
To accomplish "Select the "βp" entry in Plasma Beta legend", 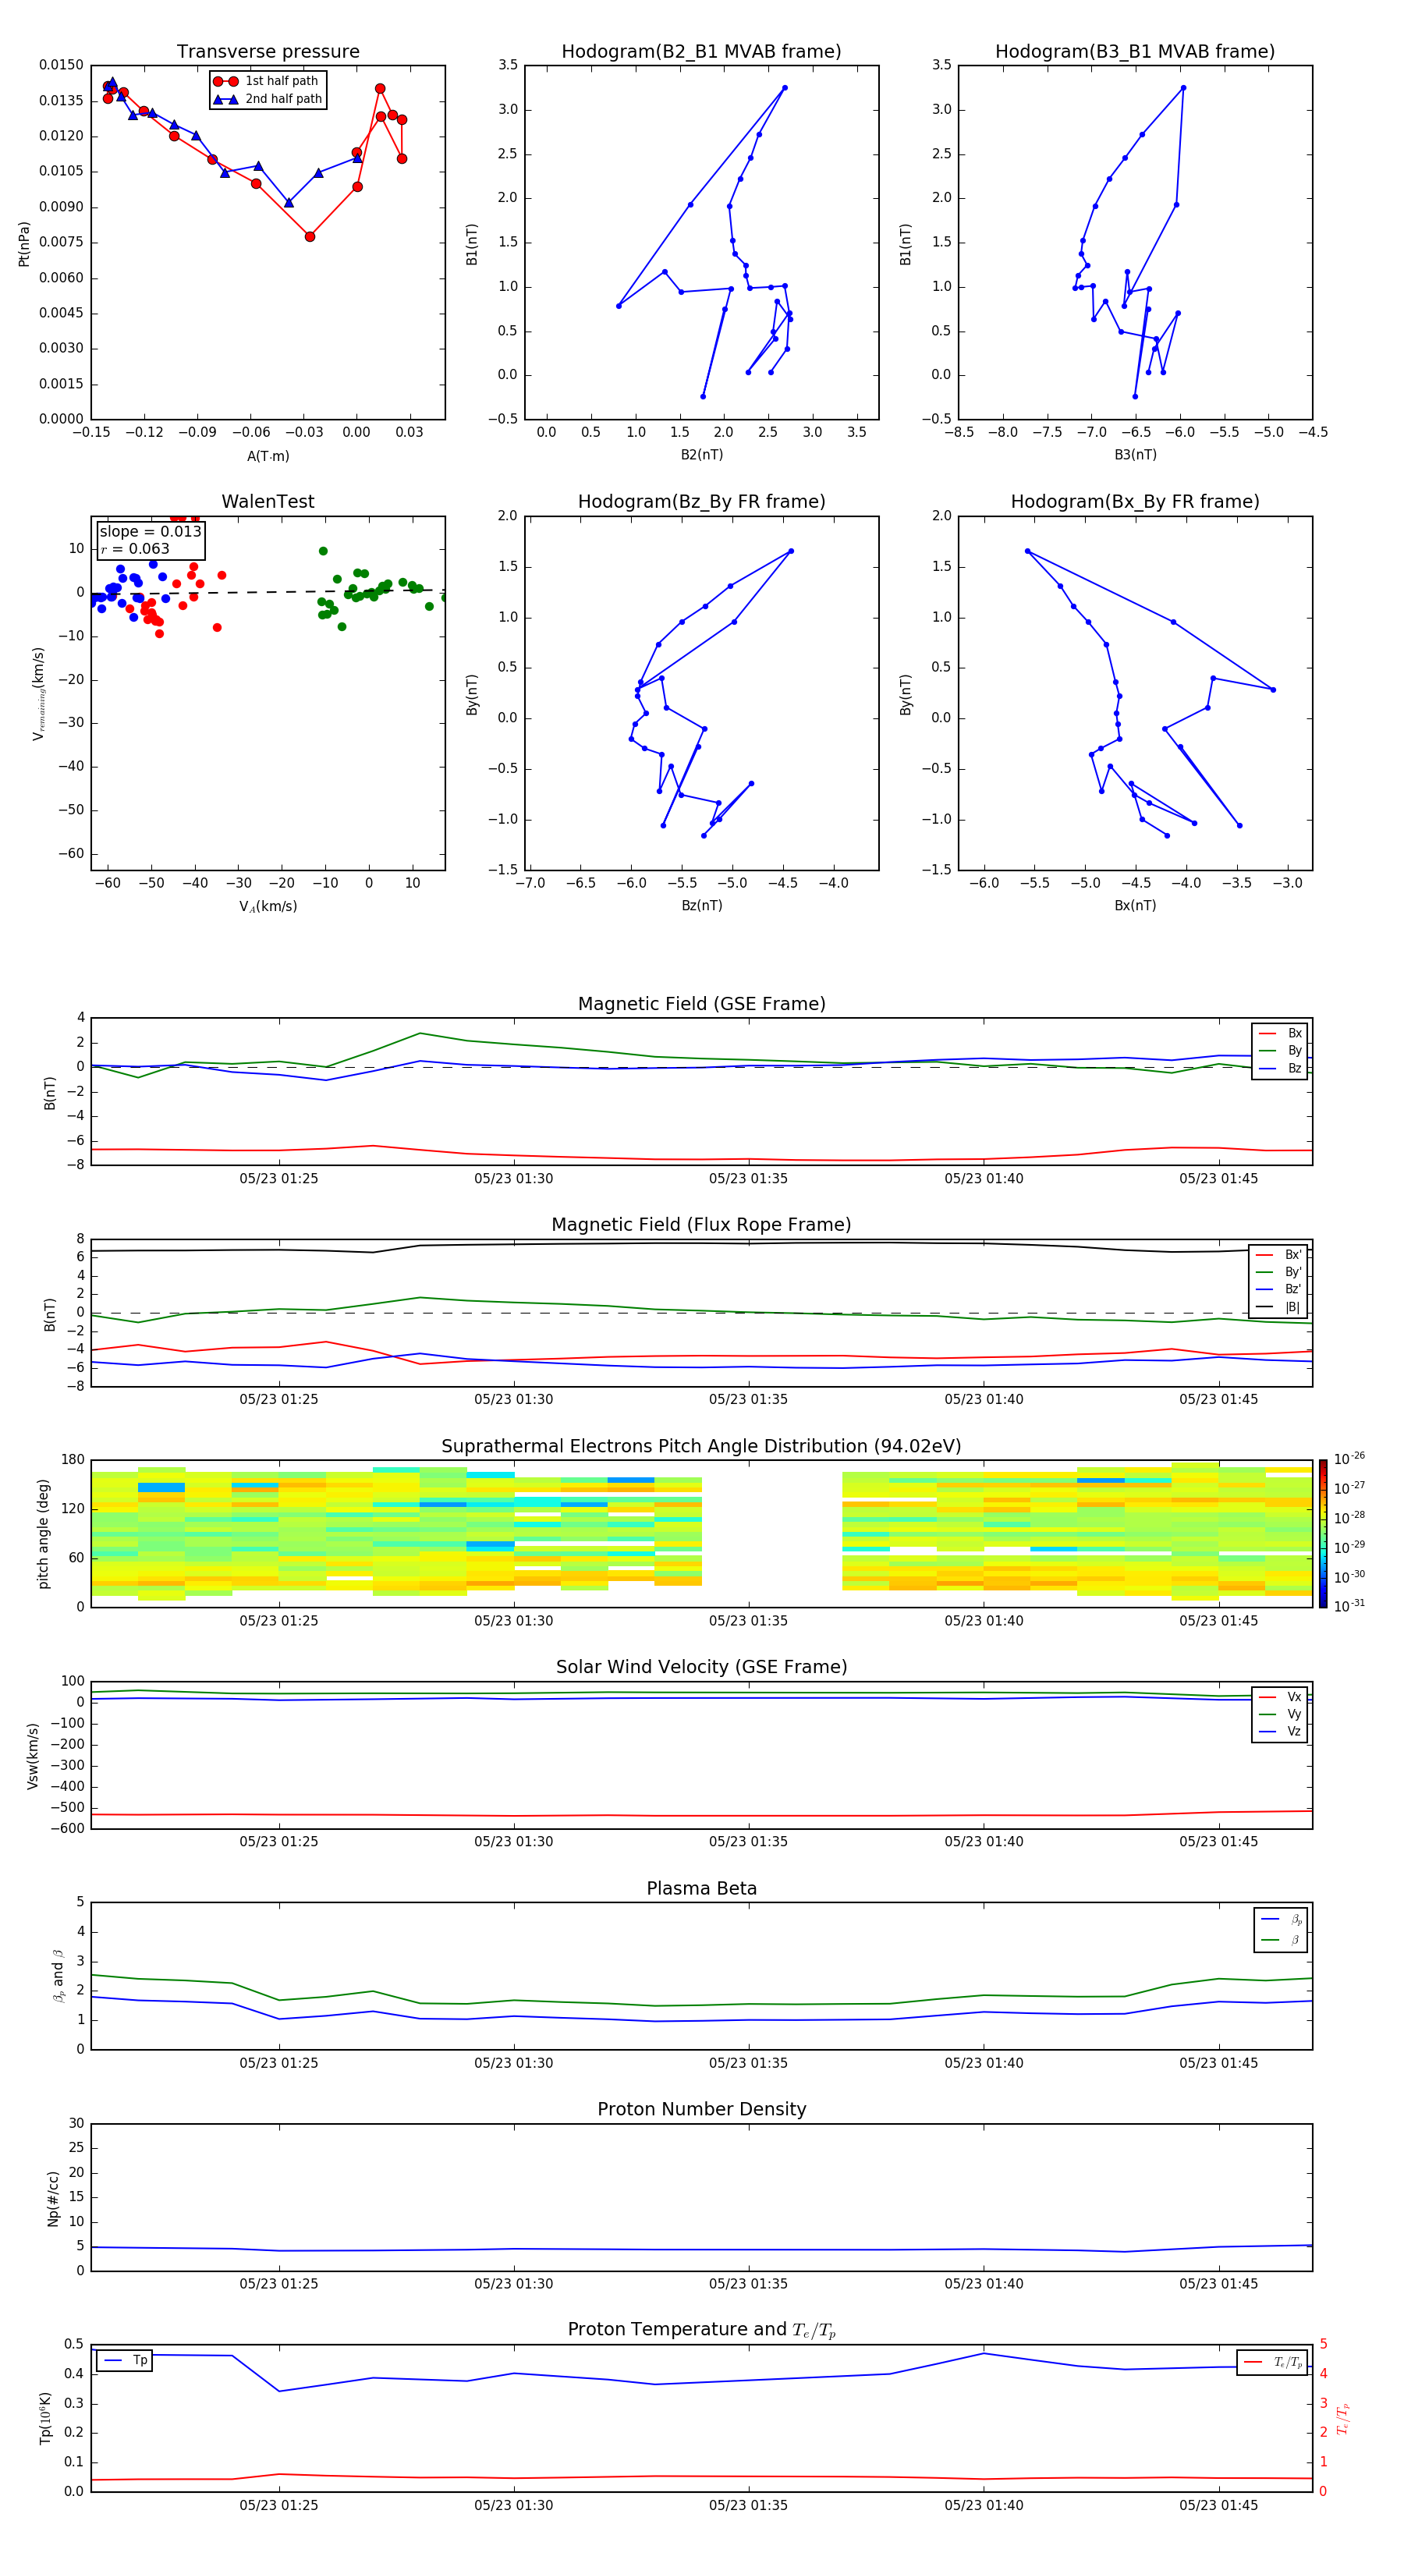I will coord(1282,1920).
